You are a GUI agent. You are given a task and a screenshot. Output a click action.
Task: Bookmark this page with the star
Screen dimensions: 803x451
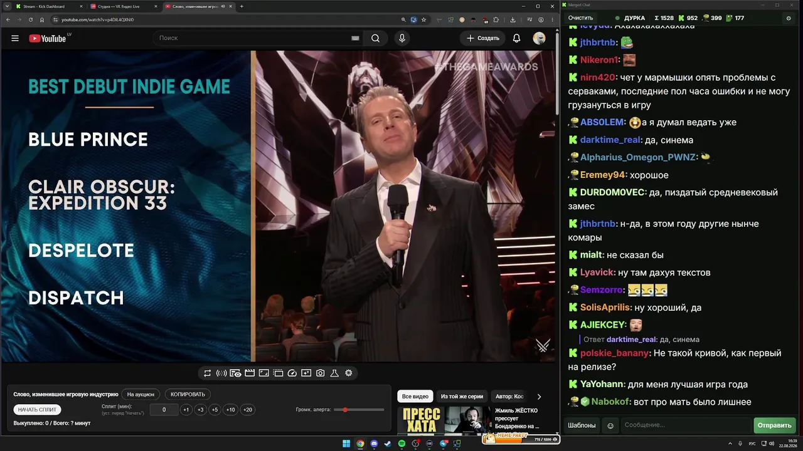tap(425, 19)
